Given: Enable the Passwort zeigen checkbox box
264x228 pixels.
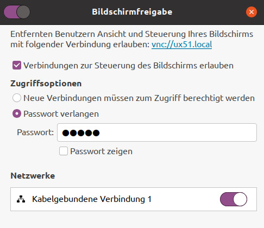Looking at the screenshot, I should tap(64, 151).
